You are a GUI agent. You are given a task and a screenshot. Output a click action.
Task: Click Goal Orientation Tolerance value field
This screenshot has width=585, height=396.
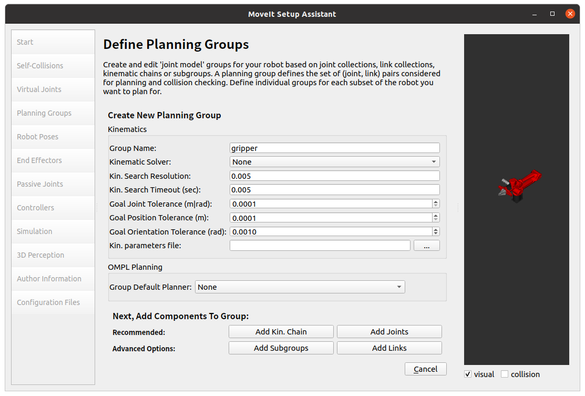coord(331,232)
